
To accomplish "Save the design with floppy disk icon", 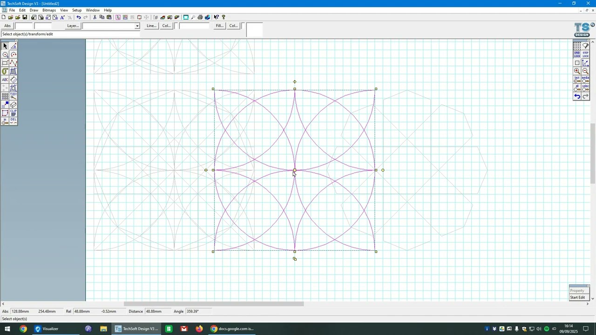I will click(25, 17).
